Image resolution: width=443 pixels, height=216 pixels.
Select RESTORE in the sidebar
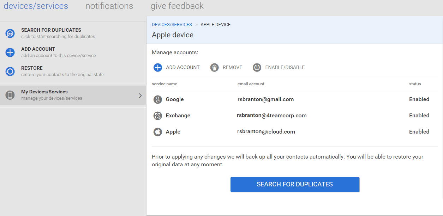(x=32, y=68)
